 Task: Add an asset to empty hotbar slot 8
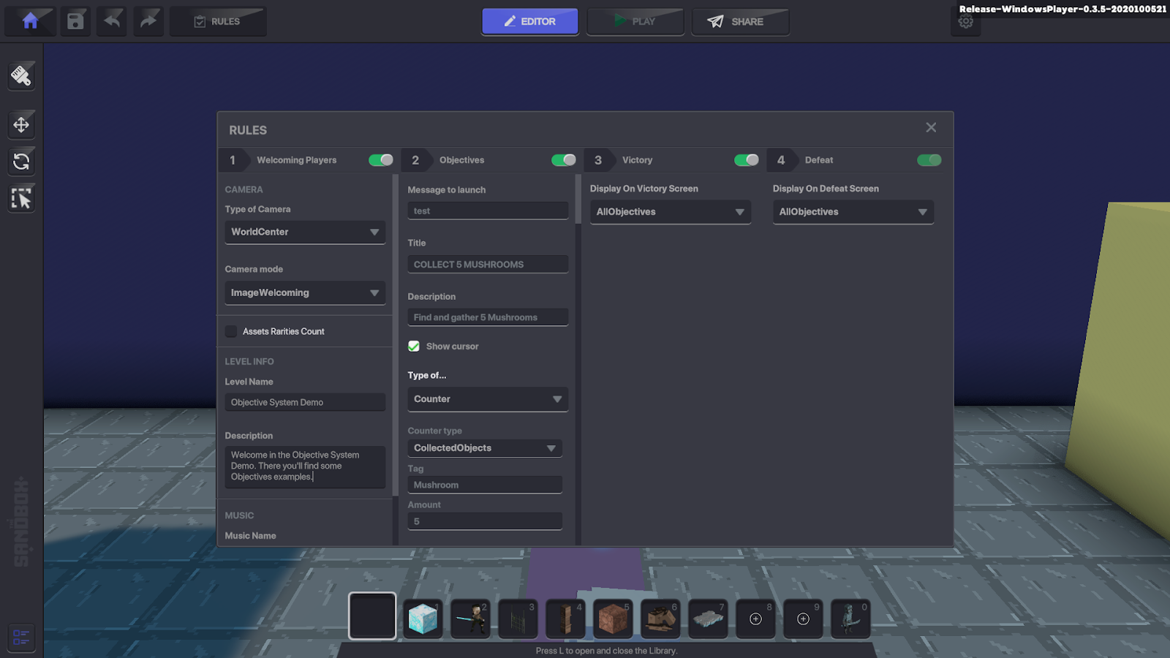[755, 619]
